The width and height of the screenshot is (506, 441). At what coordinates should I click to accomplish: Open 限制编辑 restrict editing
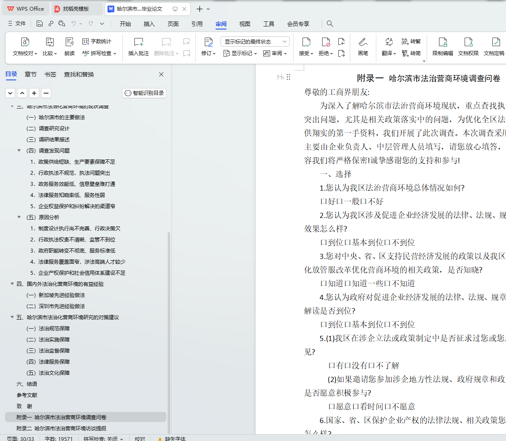tap(443, 46)
